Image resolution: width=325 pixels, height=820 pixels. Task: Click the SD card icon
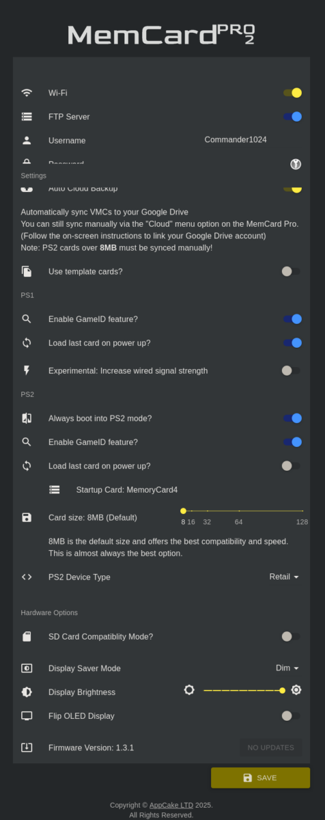27,636
